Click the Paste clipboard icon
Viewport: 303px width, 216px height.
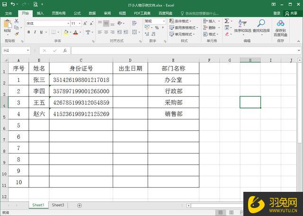click(8, 24)
